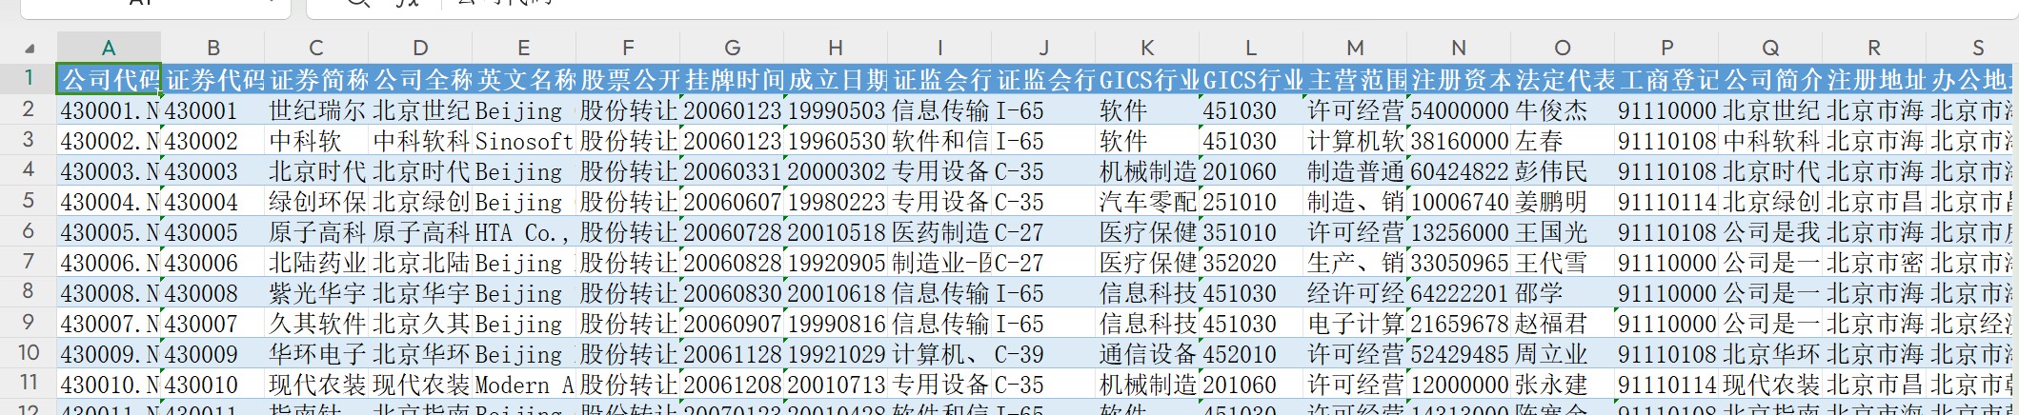Select cell 张永建

click(x=1563, y=384)
